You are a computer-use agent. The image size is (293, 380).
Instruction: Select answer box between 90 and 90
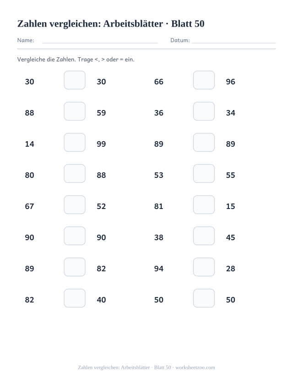pos(75,236)
